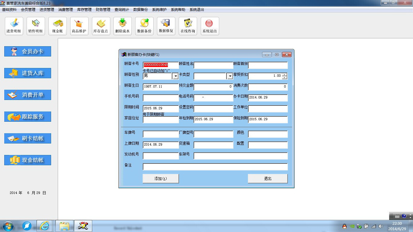This screenshot has width=413, height=232.
Task: Focus 变速箱 input field
Action: [x=213, y=145]
